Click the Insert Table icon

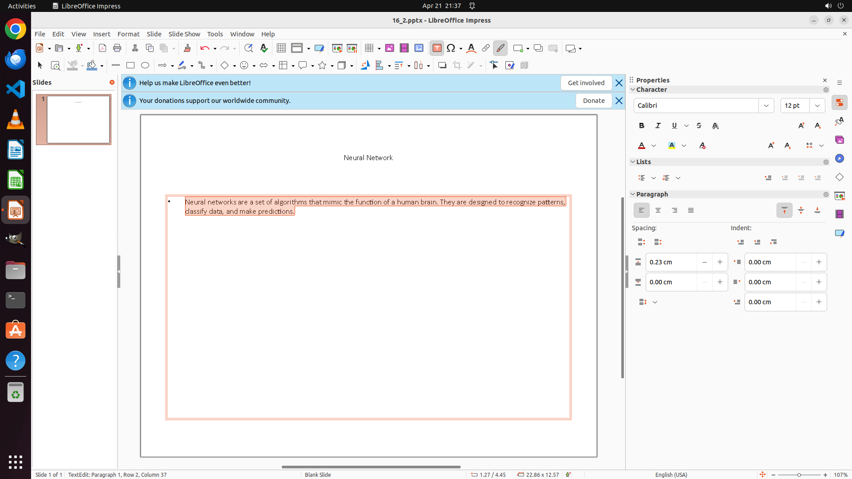coord(368,48)
